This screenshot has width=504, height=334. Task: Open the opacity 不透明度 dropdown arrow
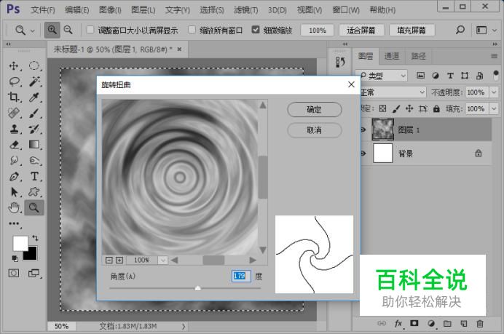(x=494, y=92)
